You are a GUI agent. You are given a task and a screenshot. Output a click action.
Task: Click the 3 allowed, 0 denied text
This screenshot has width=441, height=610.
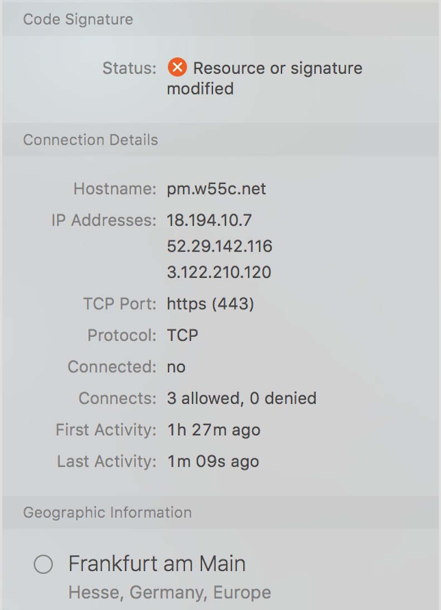click(x=242, y=398)
